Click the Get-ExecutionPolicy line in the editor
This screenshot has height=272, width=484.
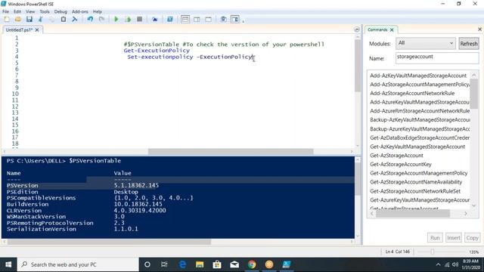point(157,51)
